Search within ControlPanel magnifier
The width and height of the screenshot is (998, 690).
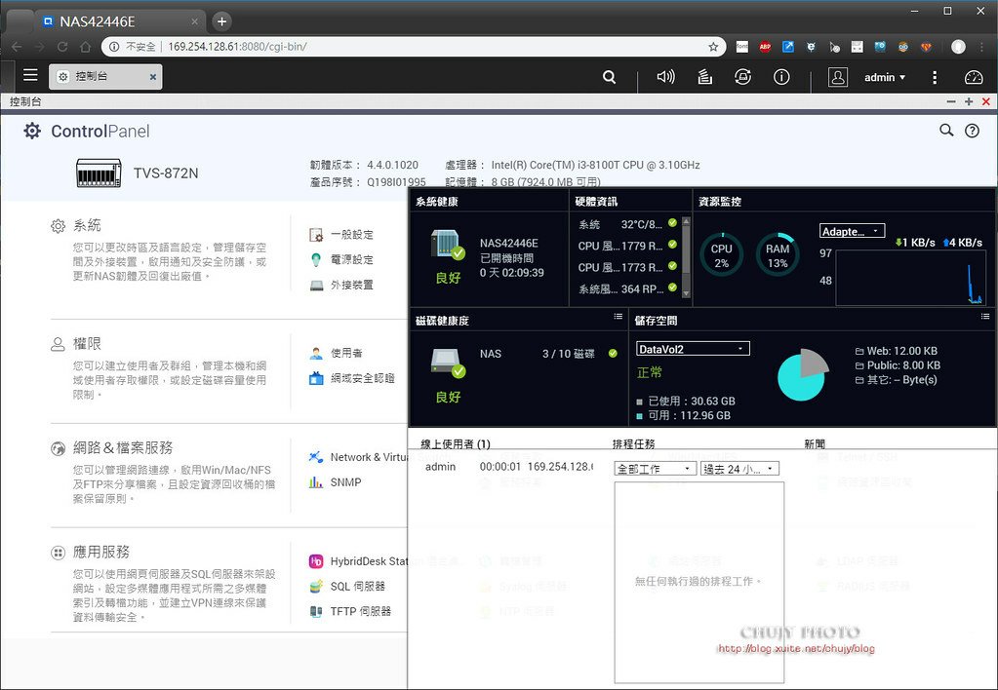[946, 131]
